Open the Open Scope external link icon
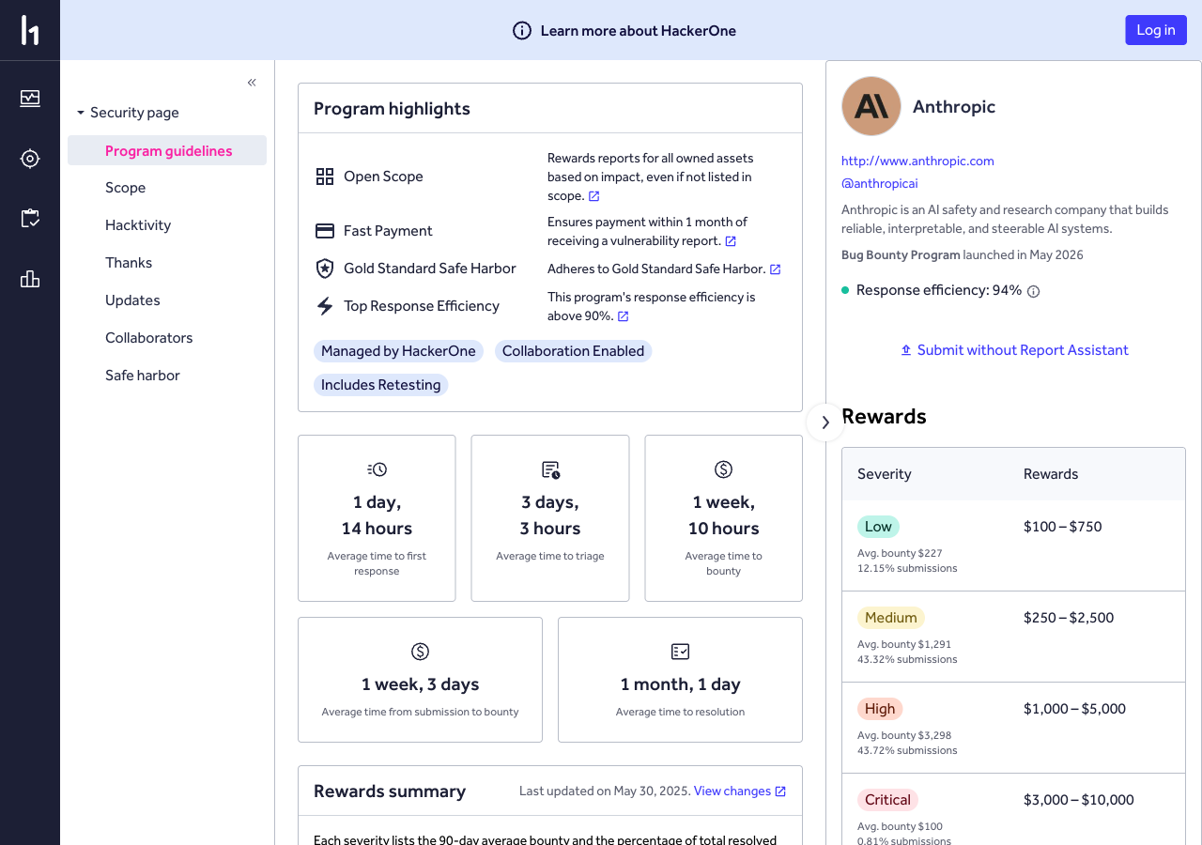The image size is (1202, 845). pyautogui.click(x=593, y=196)
